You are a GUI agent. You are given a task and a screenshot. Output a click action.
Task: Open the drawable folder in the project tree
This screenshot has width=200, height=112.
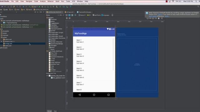point(5,31)
